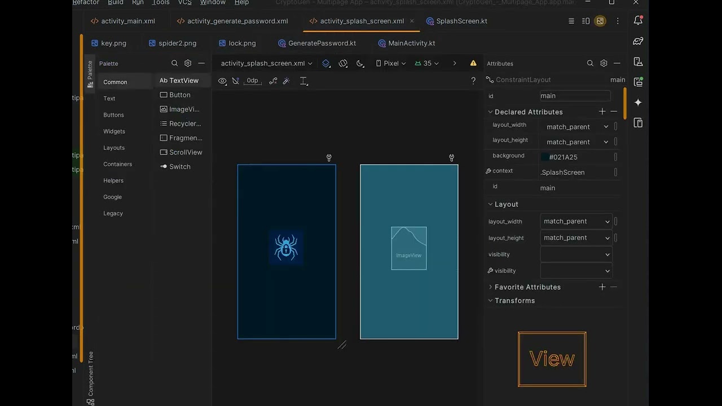Viewport: 722px width, 406px height.
Task: Open the Pixel device dropdown
Action: tap(391, 63)
